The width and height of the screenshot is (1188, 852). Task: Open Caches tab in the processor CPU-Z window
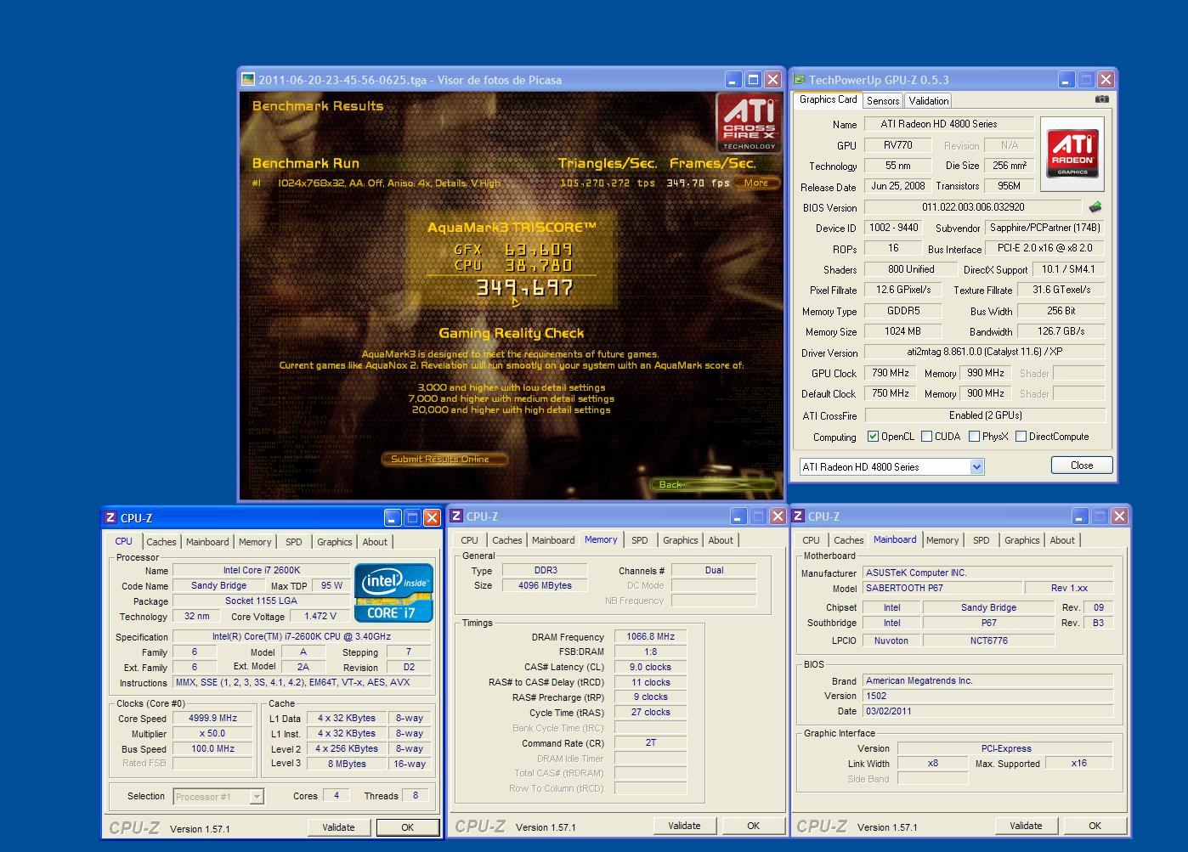click(x=161, y=542)
